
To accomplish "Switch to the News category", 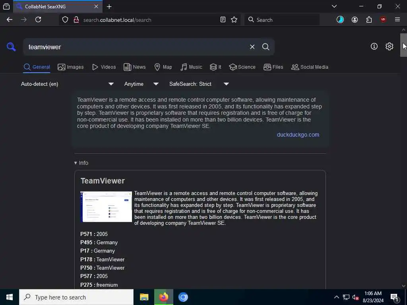I will (x=134, y=67).
